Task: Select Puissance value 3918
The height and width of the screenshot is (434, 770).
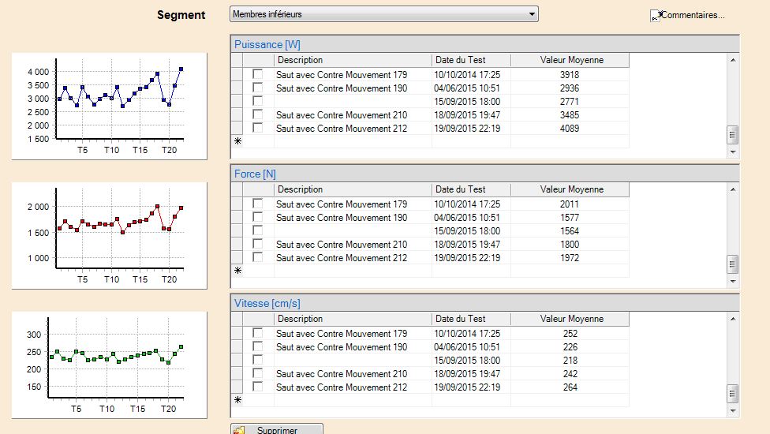Action: (570, 75)
